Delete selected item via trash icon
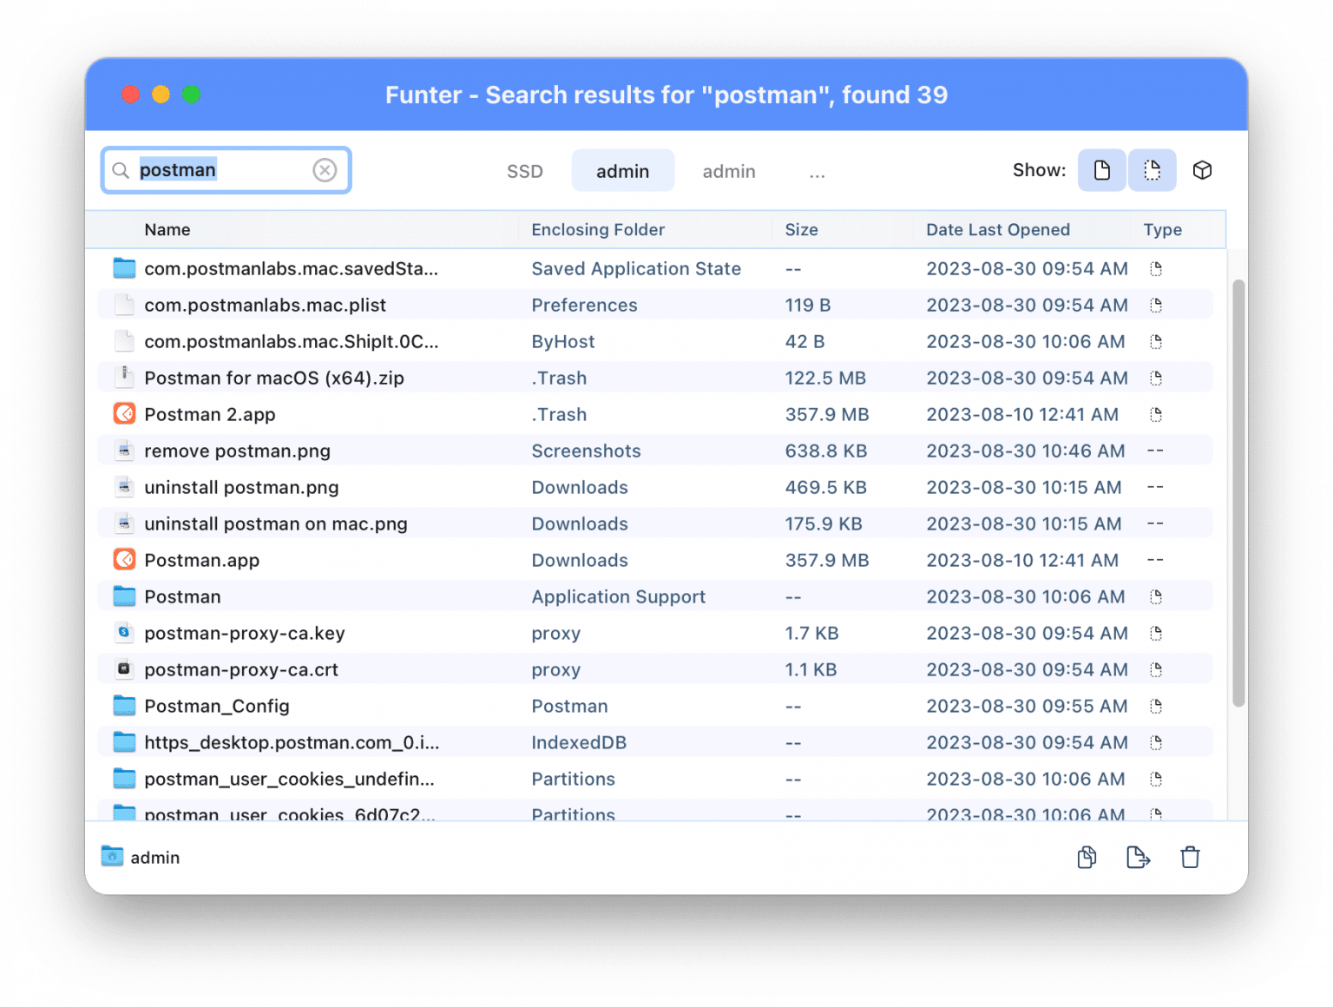This screenshot has height=1007, width=1333. [x=1190, y=857]
